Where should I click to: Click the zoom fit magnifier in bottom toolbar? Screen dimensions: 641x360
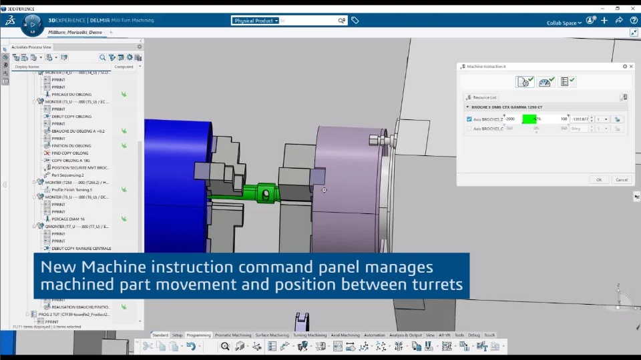pos(225,347)
